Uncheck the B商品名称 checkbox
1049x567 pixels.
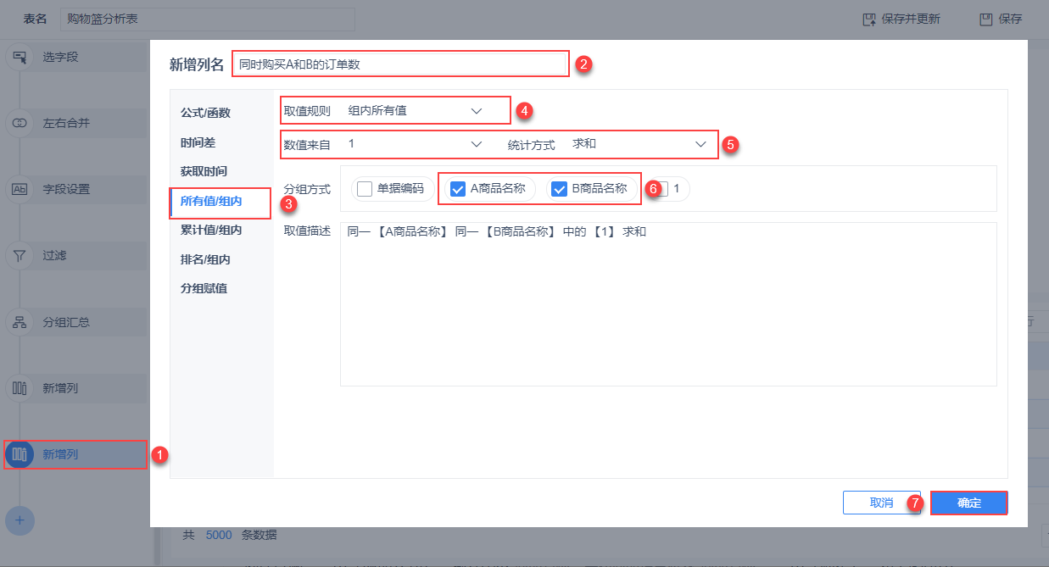(x=559, y=189)
